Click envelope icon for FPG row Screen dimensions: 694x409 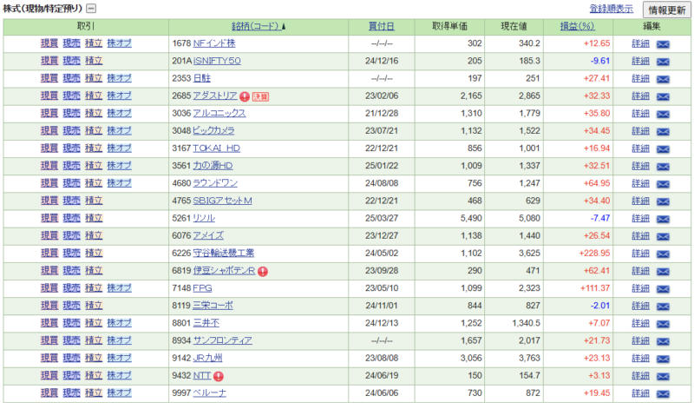(x=663, y=289)
